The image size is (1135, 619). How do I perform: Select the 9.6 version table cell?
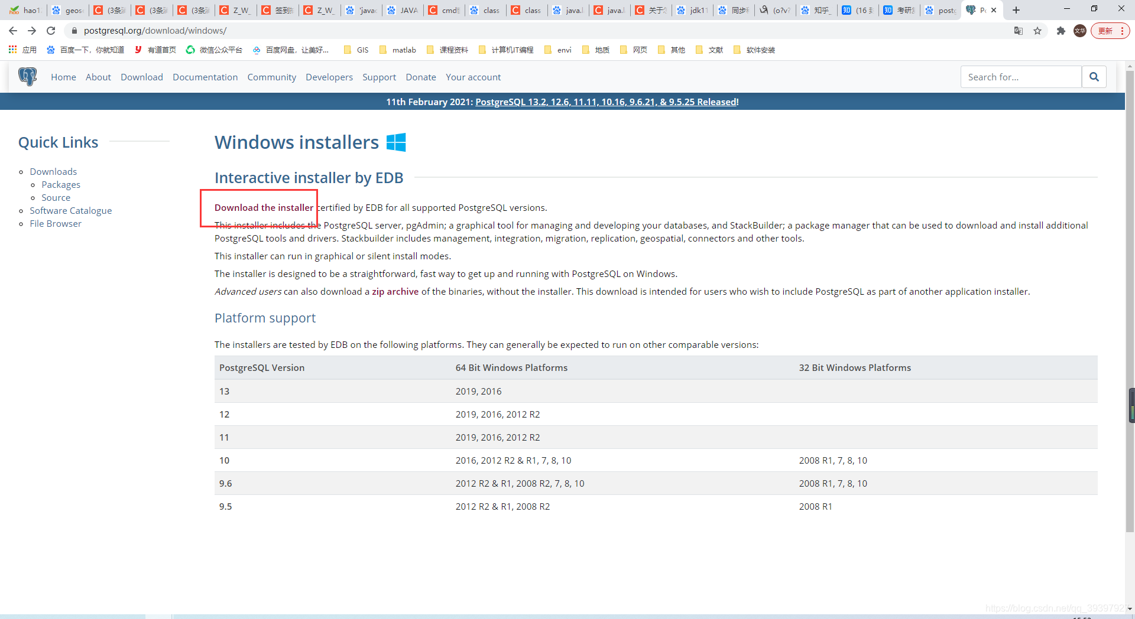pos(333,483)
